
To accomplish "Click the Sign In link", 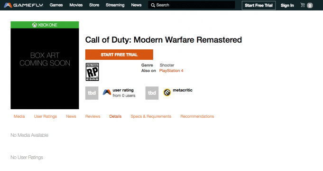I will (287, 5).
